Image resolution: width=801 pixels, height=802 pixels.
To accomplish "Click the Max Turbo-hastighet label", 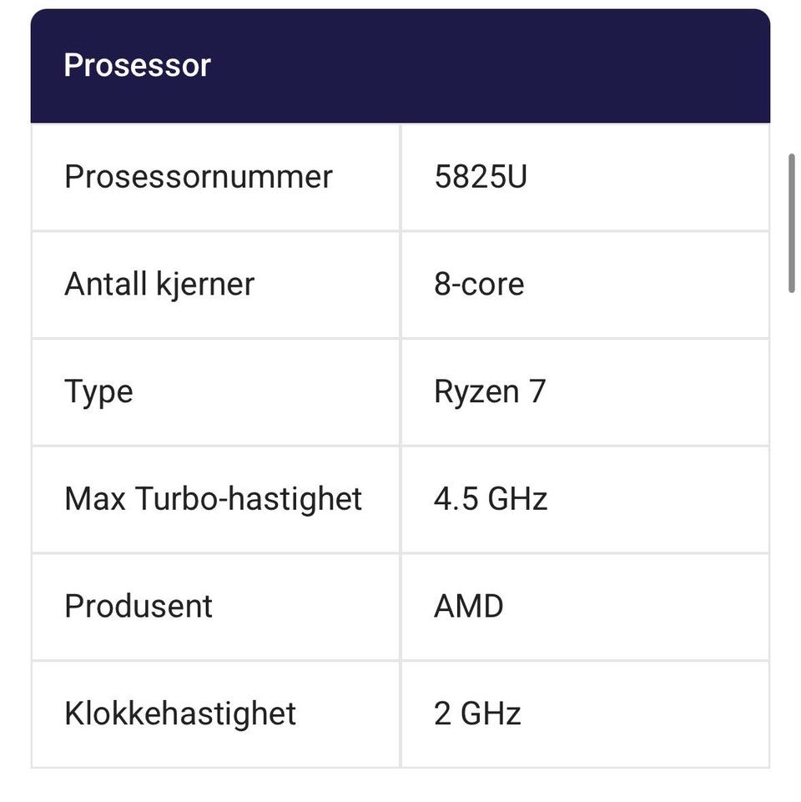I will point(213,499).
